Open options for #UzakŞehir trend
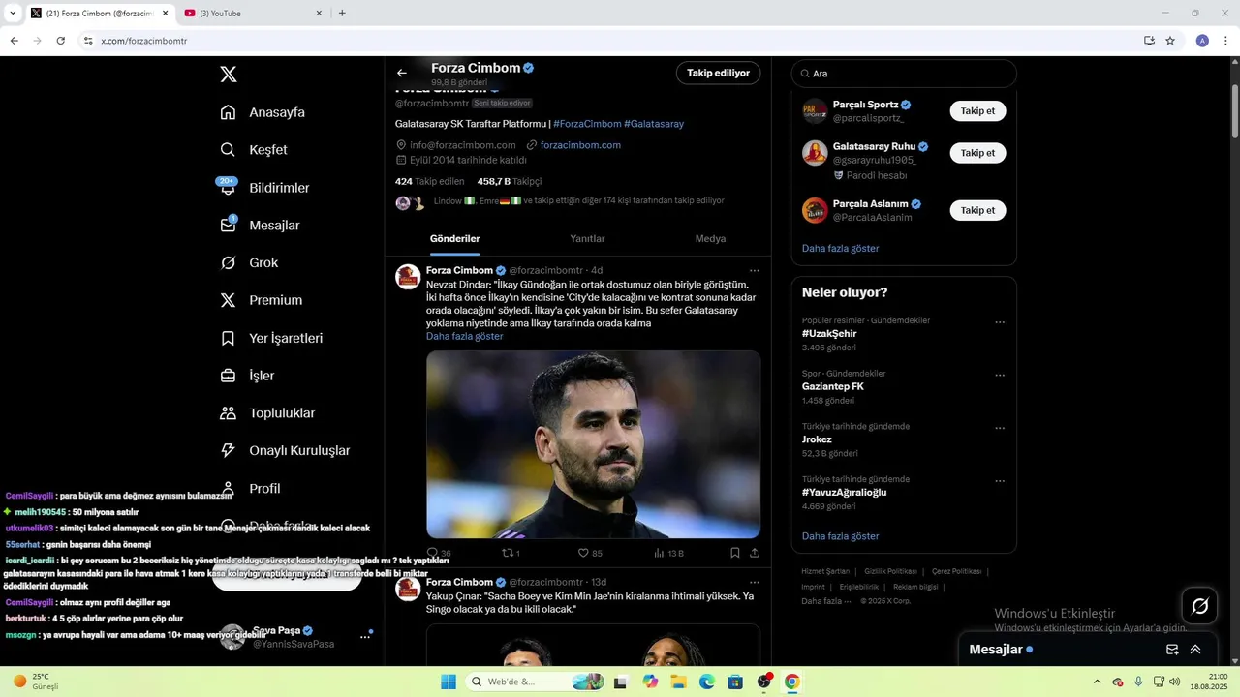Screen dimensions: 1240x697 click(x=1000, y=322)
